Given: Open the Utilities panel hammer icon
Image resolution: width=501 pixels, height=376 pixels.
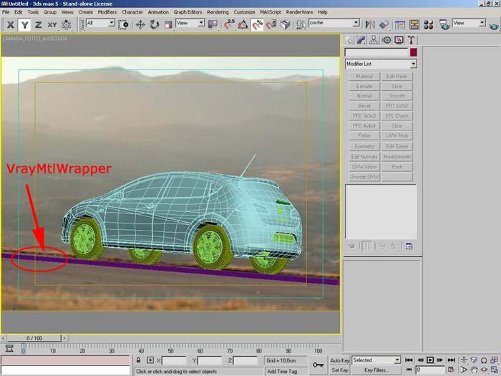Looking at the screenshot, I should (412, 40).
